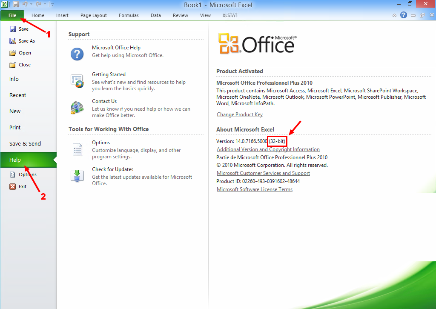Viewport: 436px width, 309px height.
Task: Follow Microsoft Software License Terms link
Action: [254, 189]
